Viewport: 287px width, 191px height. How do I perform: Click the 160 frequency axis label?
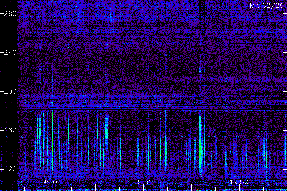point(10,130)
